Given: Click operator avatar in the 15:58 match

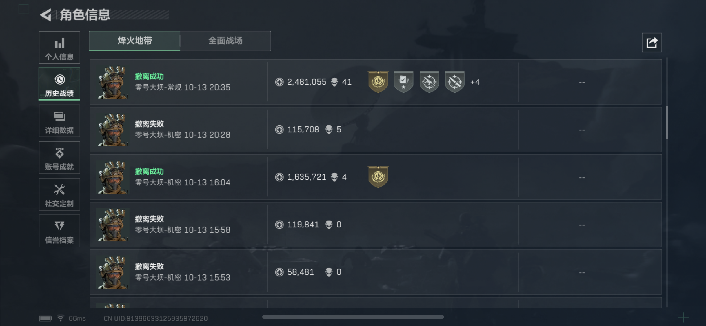Looking at the screenshot, I should [113, 225].
